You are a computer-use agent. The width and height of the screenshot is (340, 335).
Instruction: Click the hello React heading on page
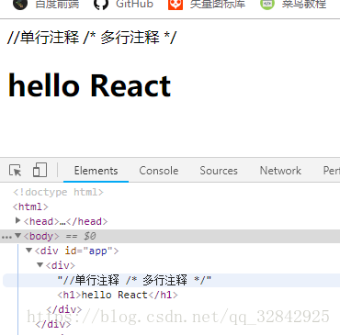pyautogui.click(x=89, y=85)
